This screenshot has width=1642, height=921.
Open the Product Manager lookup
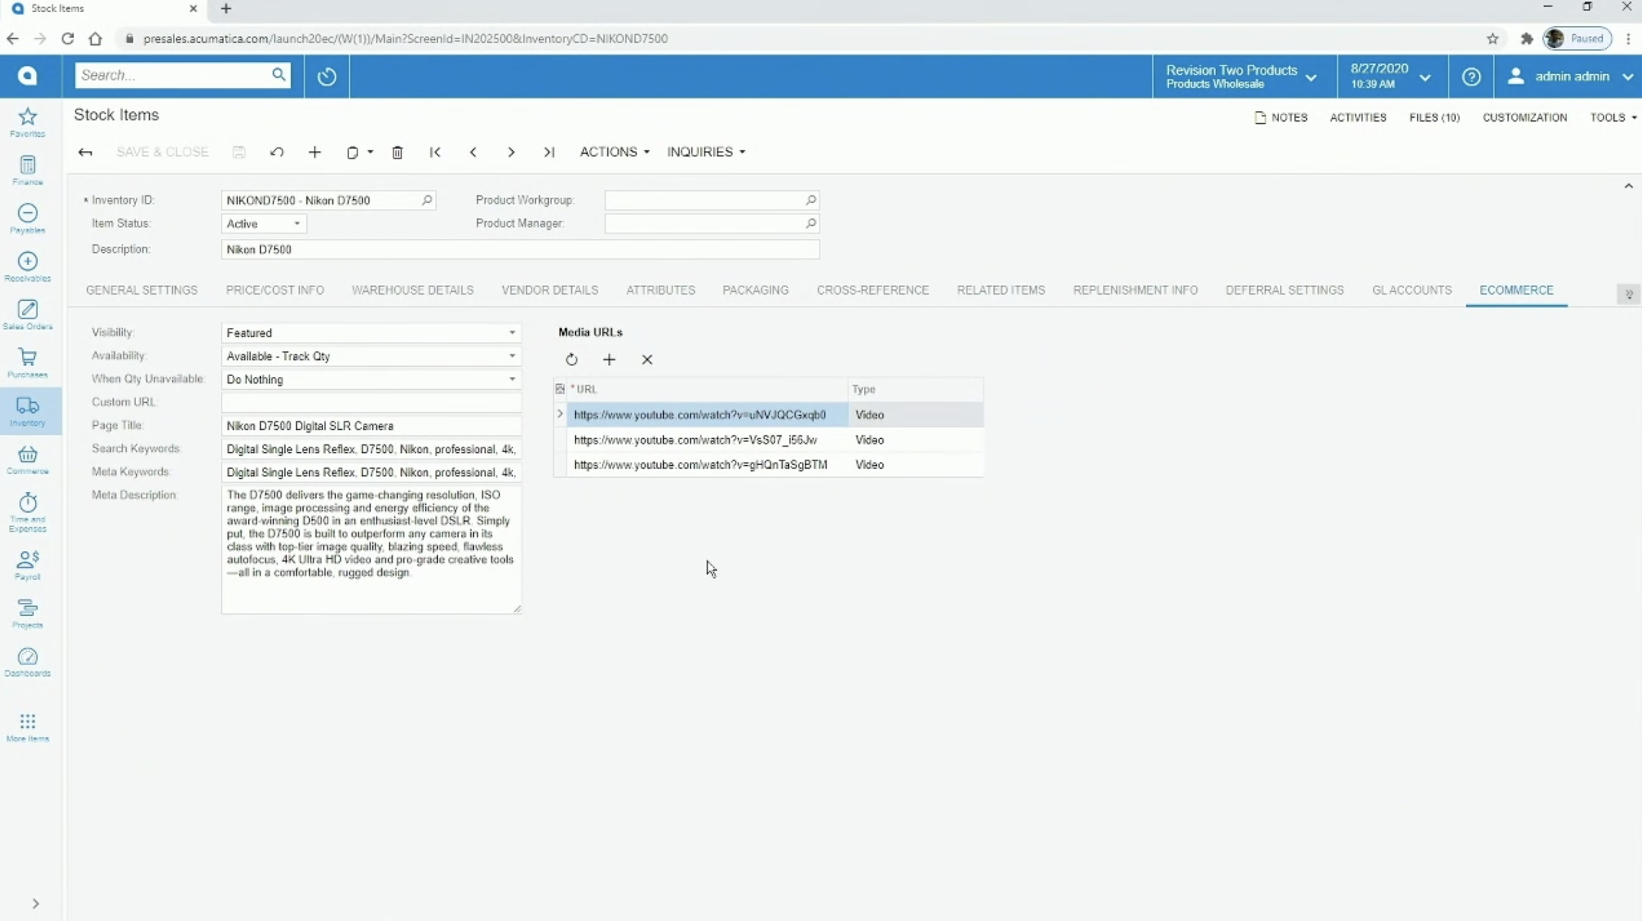tap(811, 223)
